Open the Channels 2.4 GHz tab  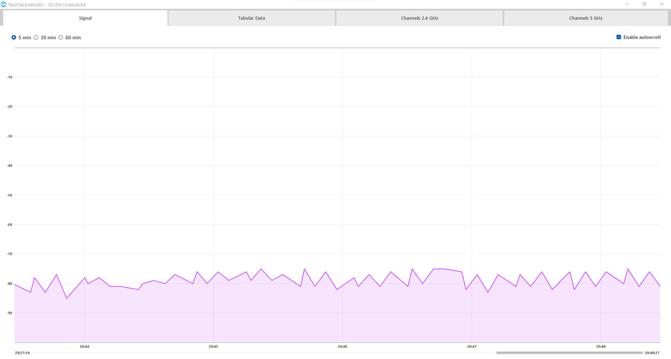tap(419, 18)
